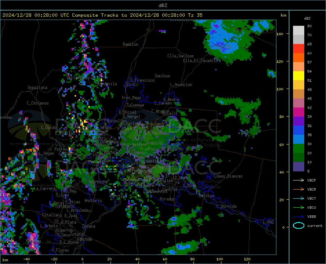Click the 'VBBB' legend label
The width and height of the screenshot is (326, 264).
tap(312, 217)
